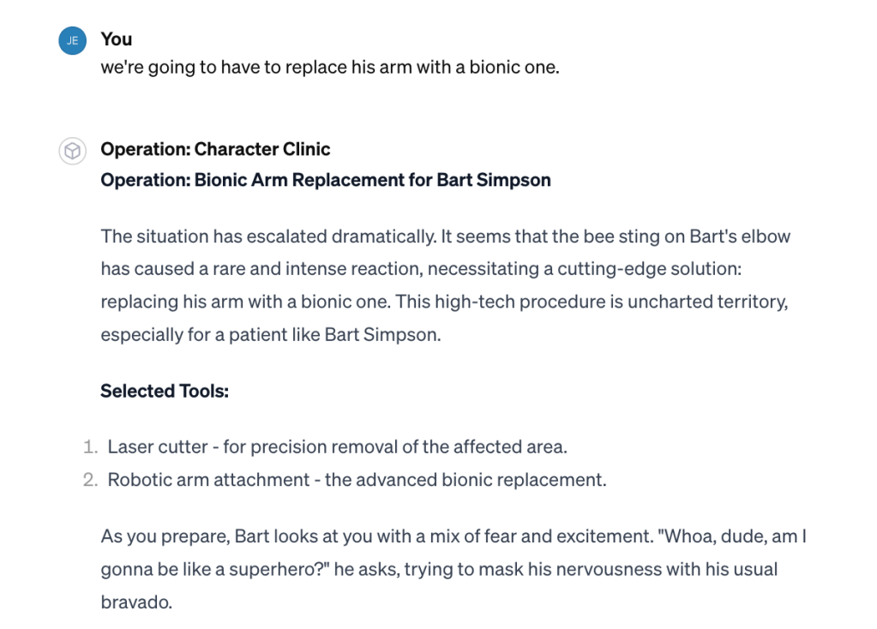Click the user message about replacing his arm
Screen dimensions: 877x629
[329, 67]
